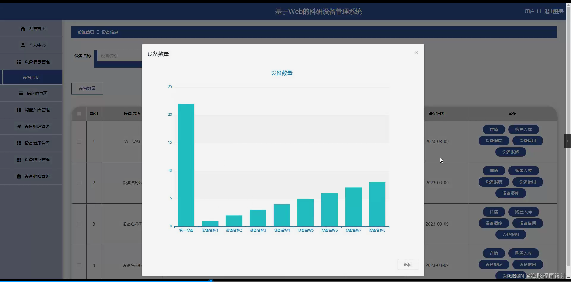Open 设备借用管理 using its icon

click(19, 143)
